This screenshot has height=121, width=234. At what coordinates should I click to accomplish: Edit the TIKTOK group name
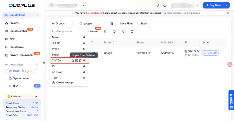point(77,60)
